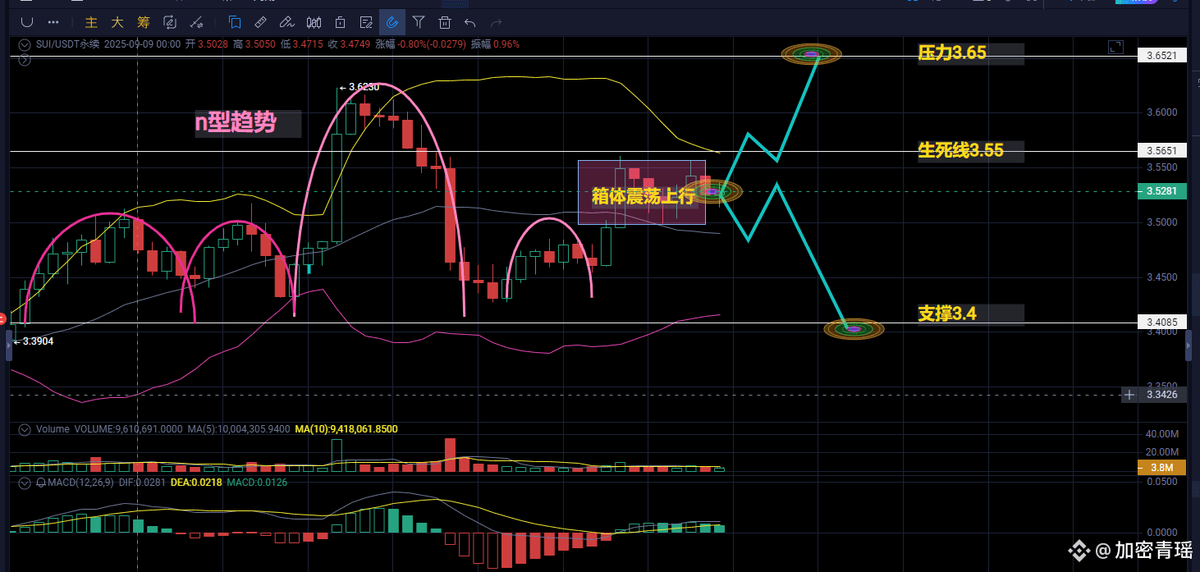Toggle the 大 indicator button
Screen dimensions: 1200x572
tap(117, 22)
